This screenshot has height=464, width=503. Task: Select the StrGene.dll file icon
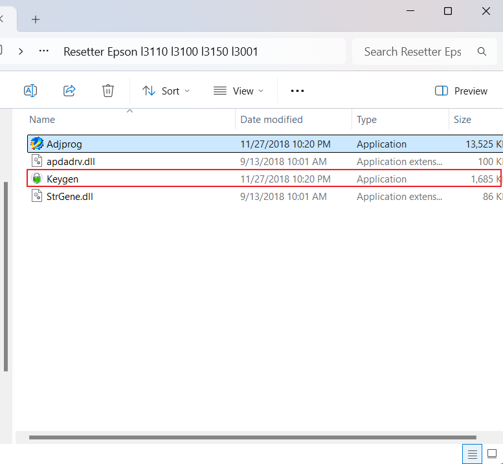[x=37, y=196]
